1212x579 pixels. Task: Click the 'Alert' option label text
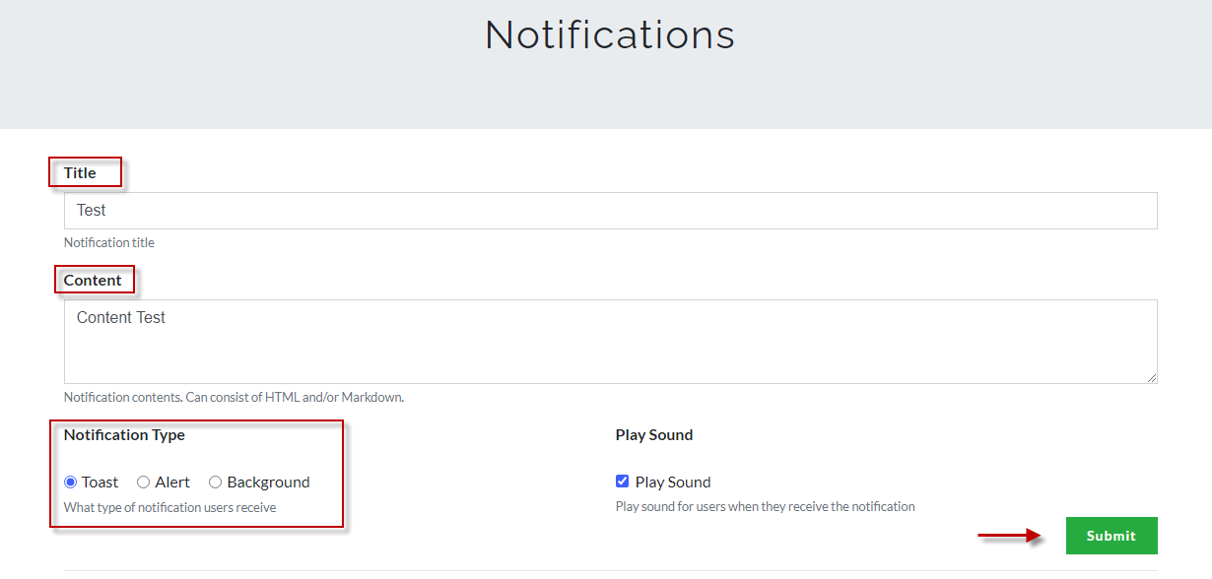click(x=172, y=482)
